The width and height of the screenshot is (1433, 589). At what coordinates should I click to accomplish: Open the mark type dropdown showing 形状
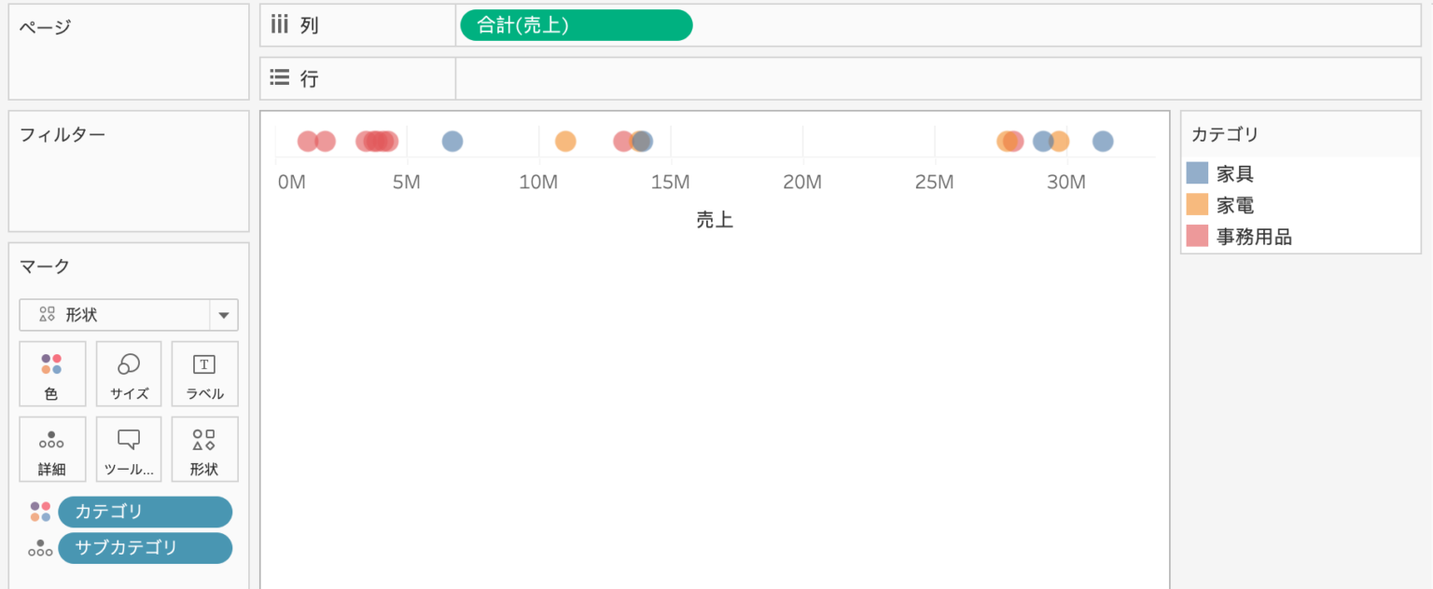(224, 315)
